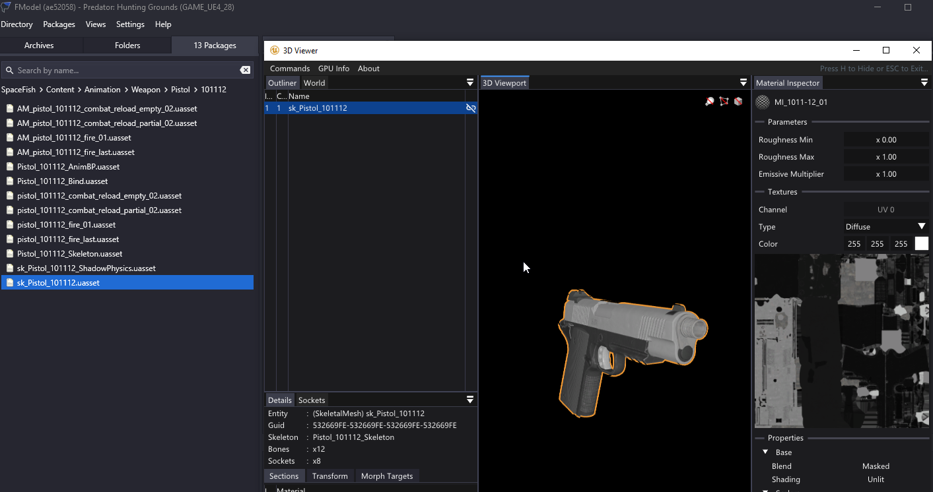Toggle the light icon in the 3D viewport
This screenshot has height=492, width=933.
point(710,102)
